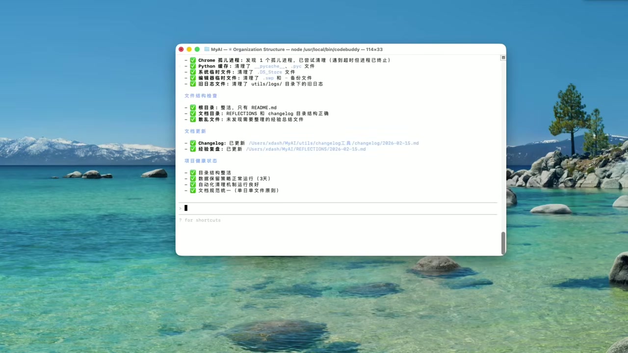Image resolution: width=628 pixels, height=353 pixels.
Task: Open the REFLECTIONS/2026-02-15.md file path
Action: click(x=306, y=149)
